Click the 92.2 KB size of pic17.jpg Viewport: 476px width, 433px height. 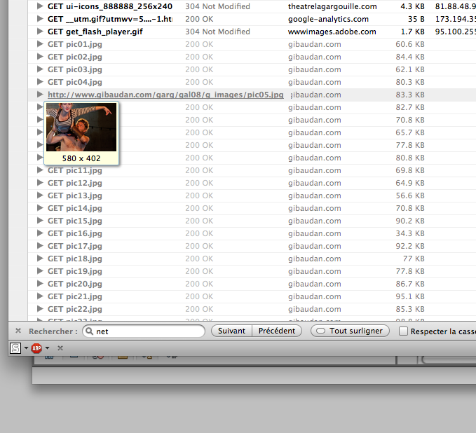410,246
